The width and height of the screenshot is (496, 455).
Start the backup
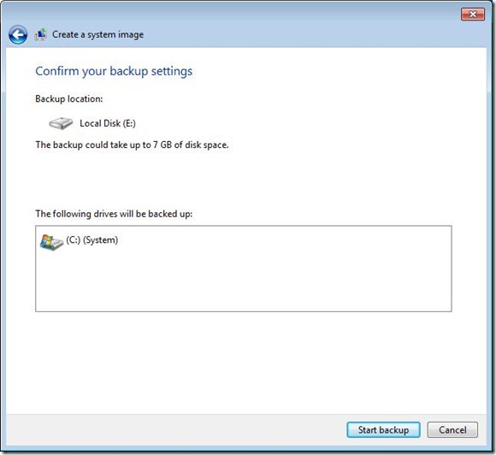point(383,429)
